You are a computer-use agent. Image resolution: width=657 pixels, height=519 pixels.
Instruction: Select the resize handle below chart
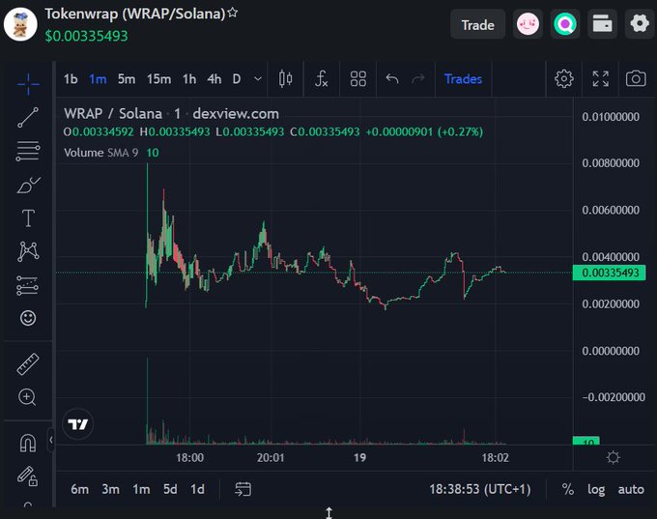click(328, 512)
